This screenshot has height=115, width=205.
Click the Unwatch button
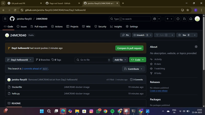point(140,35)
